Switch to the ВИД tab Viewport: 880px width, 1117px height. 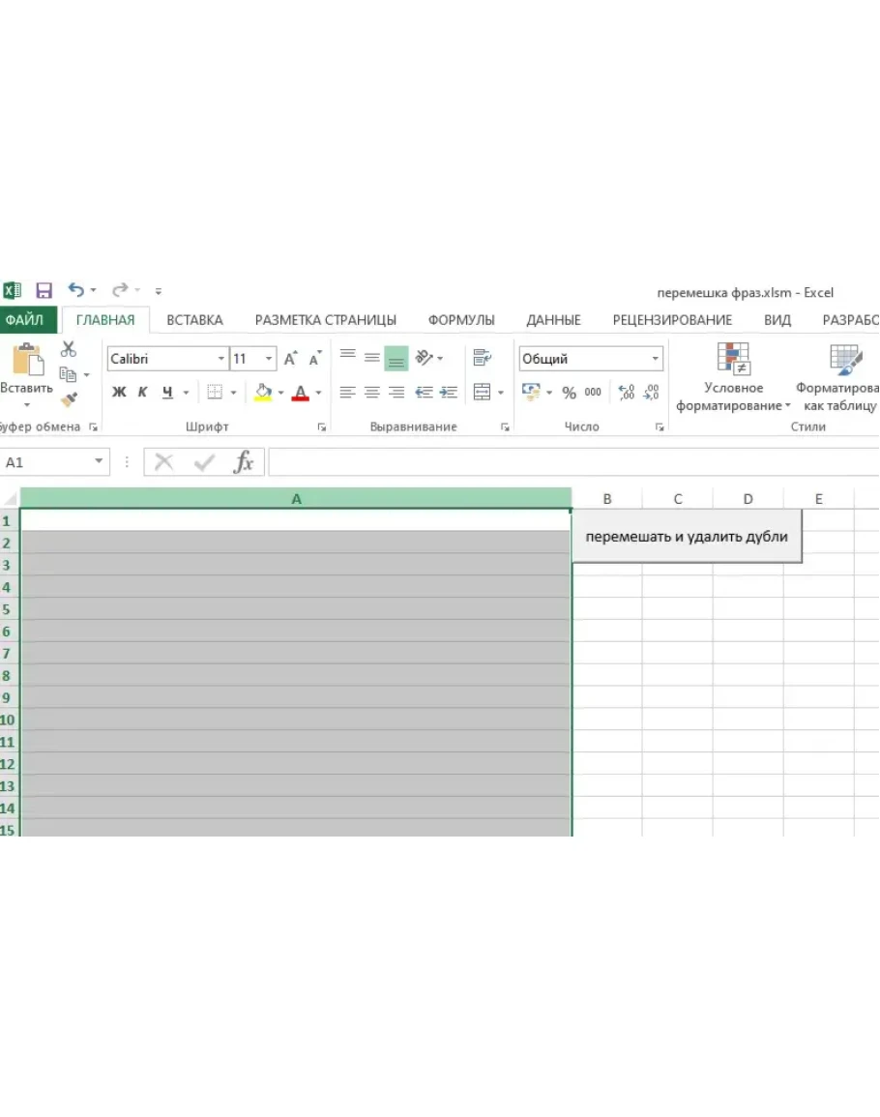777,320
